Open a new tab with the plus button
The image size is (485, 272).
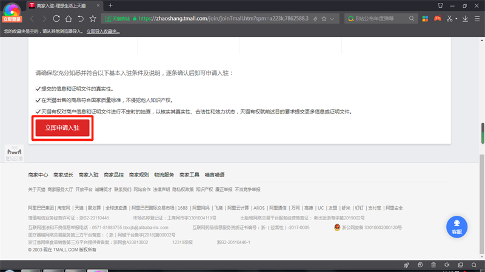click(x=110, y=5)
